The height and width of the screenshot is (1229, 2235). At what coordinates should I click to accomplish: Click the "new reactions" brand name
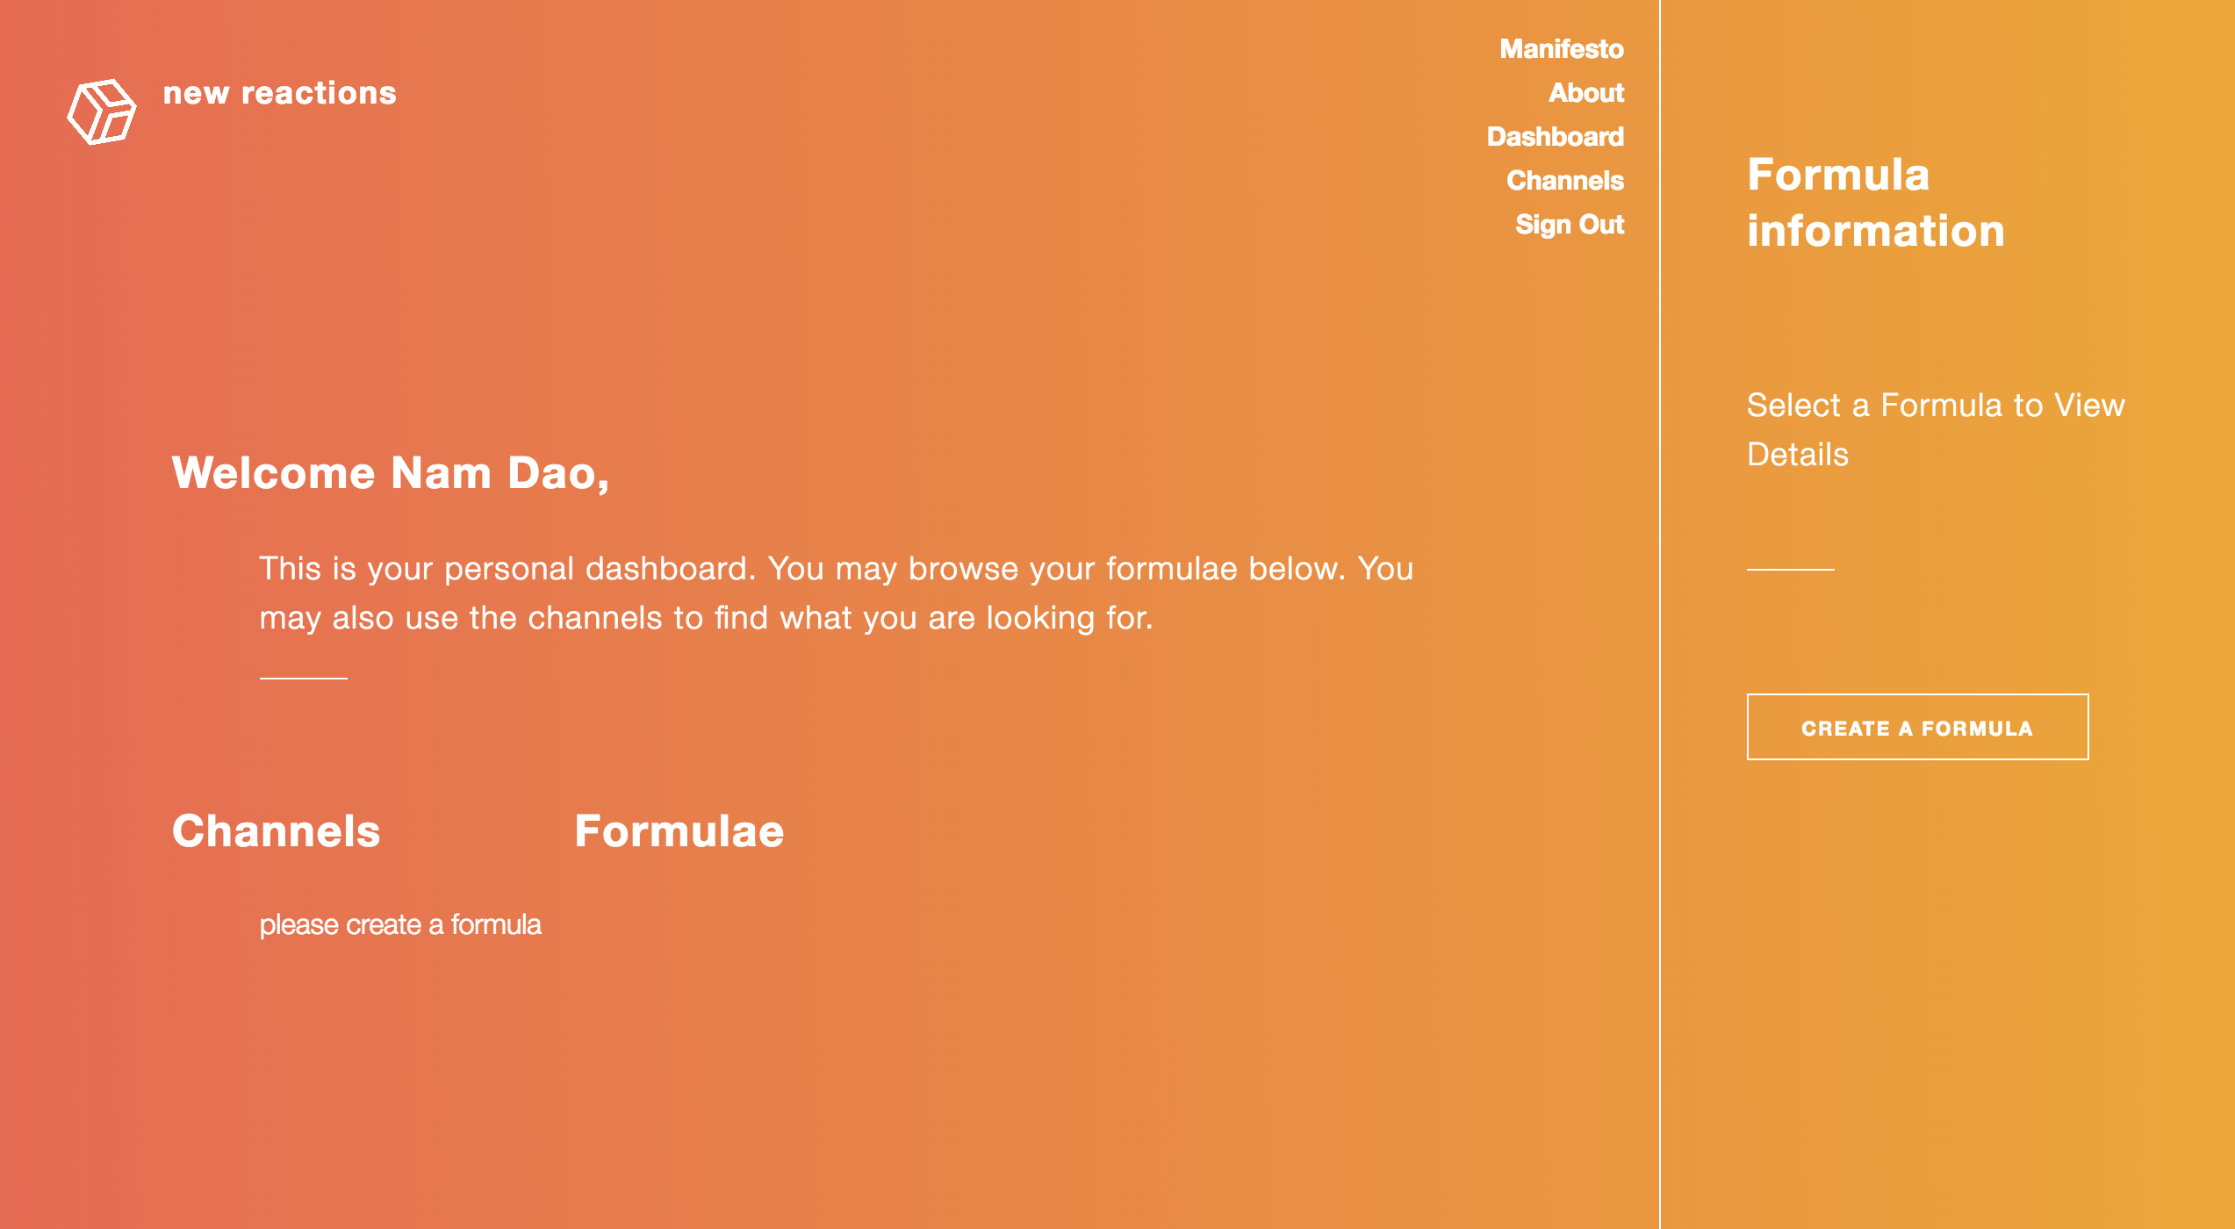pos(279,93)
